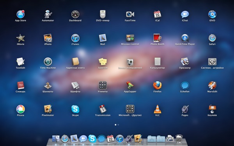This screenshot has width=234, height=146.
Task: Launch Словарь dictionary app
Action: click(x=20, y=85)
